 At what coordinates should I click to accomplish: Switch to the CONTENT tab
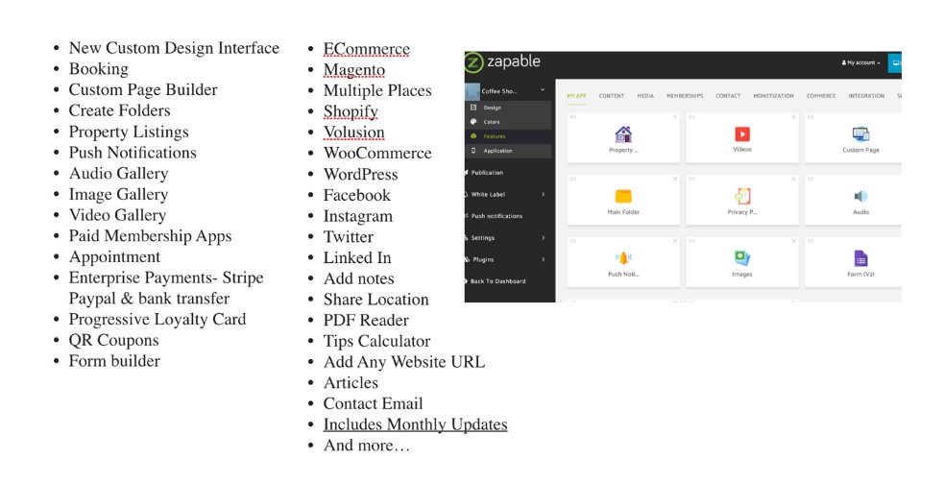pyautogui.click(x=612, y=96)
